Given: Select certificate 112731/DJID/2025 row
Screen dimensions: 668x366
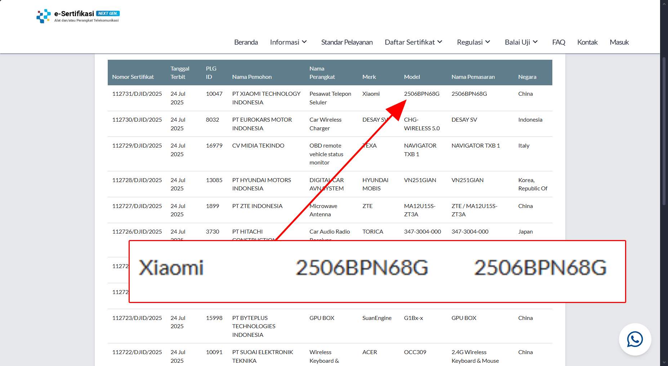Looking at the screenshot, I should pos(137,94).
